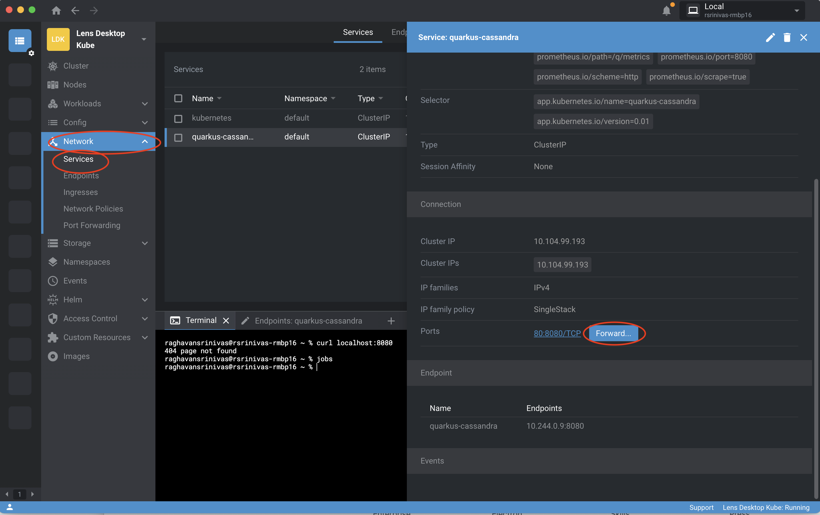Expand the Storage sidebar section
The height and width of the screenshot is (515, 820).
pos(144,243)
